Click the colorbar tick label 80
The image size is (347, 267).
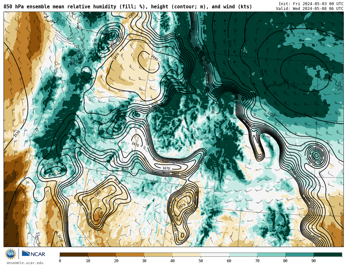pos(286,261)
